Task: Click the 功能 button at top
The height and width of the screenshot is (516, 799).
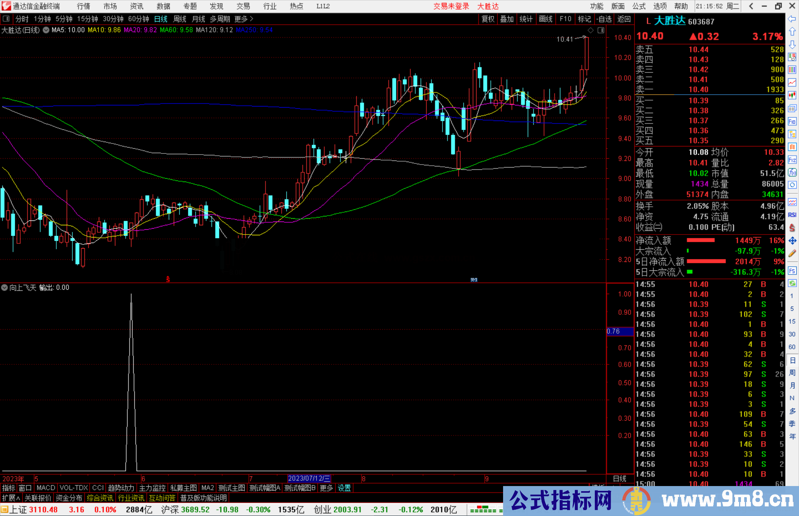Action: pyautogui.click(x=597, y=6)
